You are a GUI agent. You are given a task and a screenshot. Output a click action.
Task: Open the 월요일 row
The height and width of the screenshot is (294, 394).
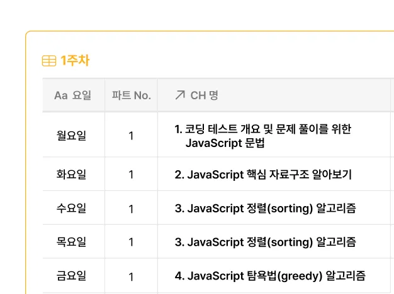click(71, 136)
